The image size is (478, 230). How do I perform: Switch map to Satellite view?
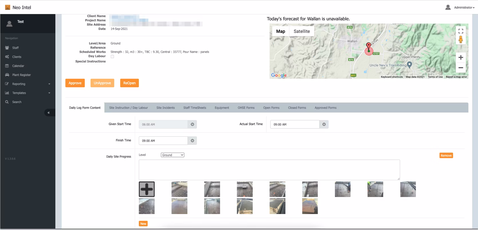coord(302,31)
